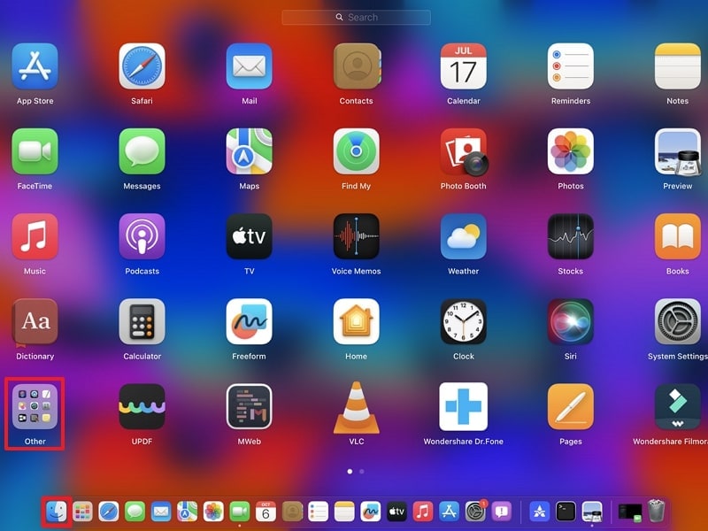
Task: Open the Dock Calendar showing OCT 6
Action: pos(266,512)
